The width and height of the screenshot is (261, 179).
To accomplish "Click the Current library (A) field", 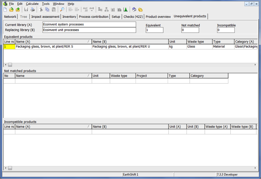I will (89, 24).
